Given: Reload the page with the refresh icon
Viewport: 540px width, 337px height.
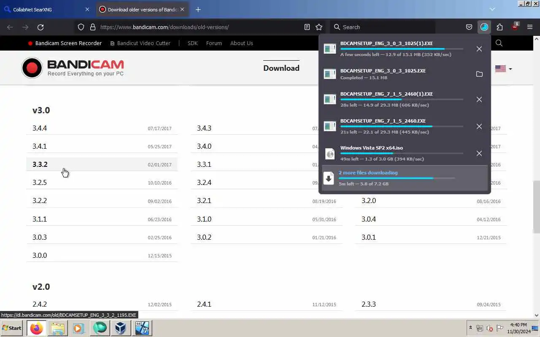Looking at the screenshot, I should [40, 27].
